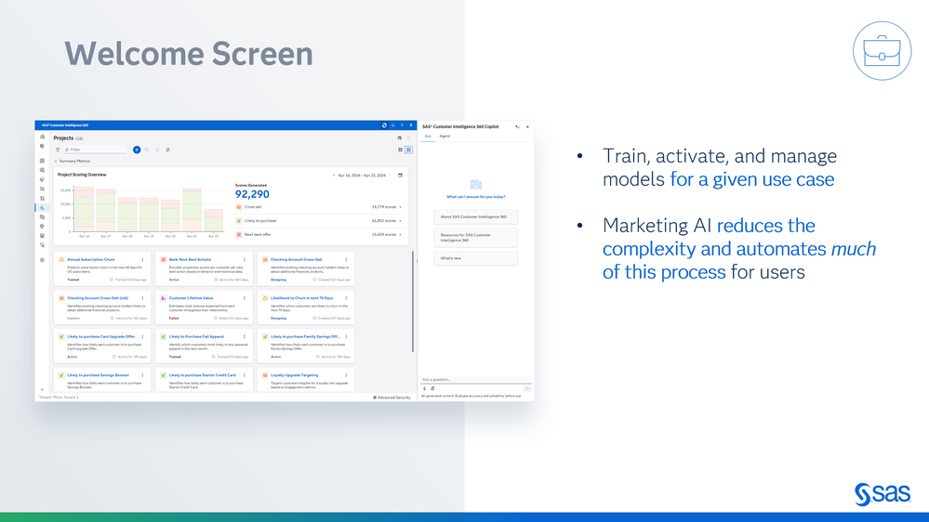Click the Apr 16 bar in scoring chart
The width and height of the screenshot is (929, 522).
(x=84, y=209)
